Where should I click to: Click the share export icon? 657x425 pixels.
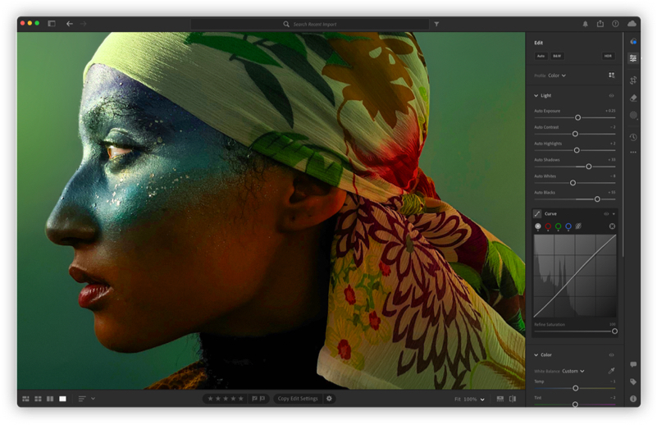600,24
